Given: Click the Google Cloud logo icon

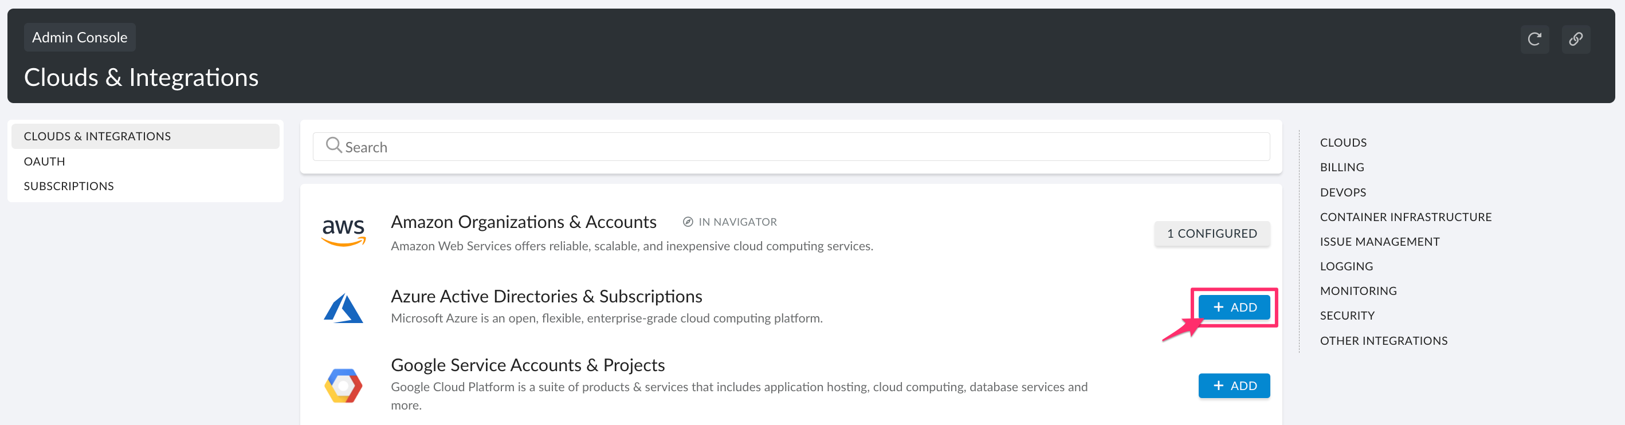Looking at the screenshot, I should pos(343,385).
